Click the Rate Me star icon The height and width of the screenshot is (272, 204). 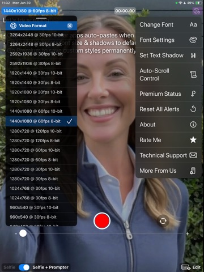tap(193, 140)
